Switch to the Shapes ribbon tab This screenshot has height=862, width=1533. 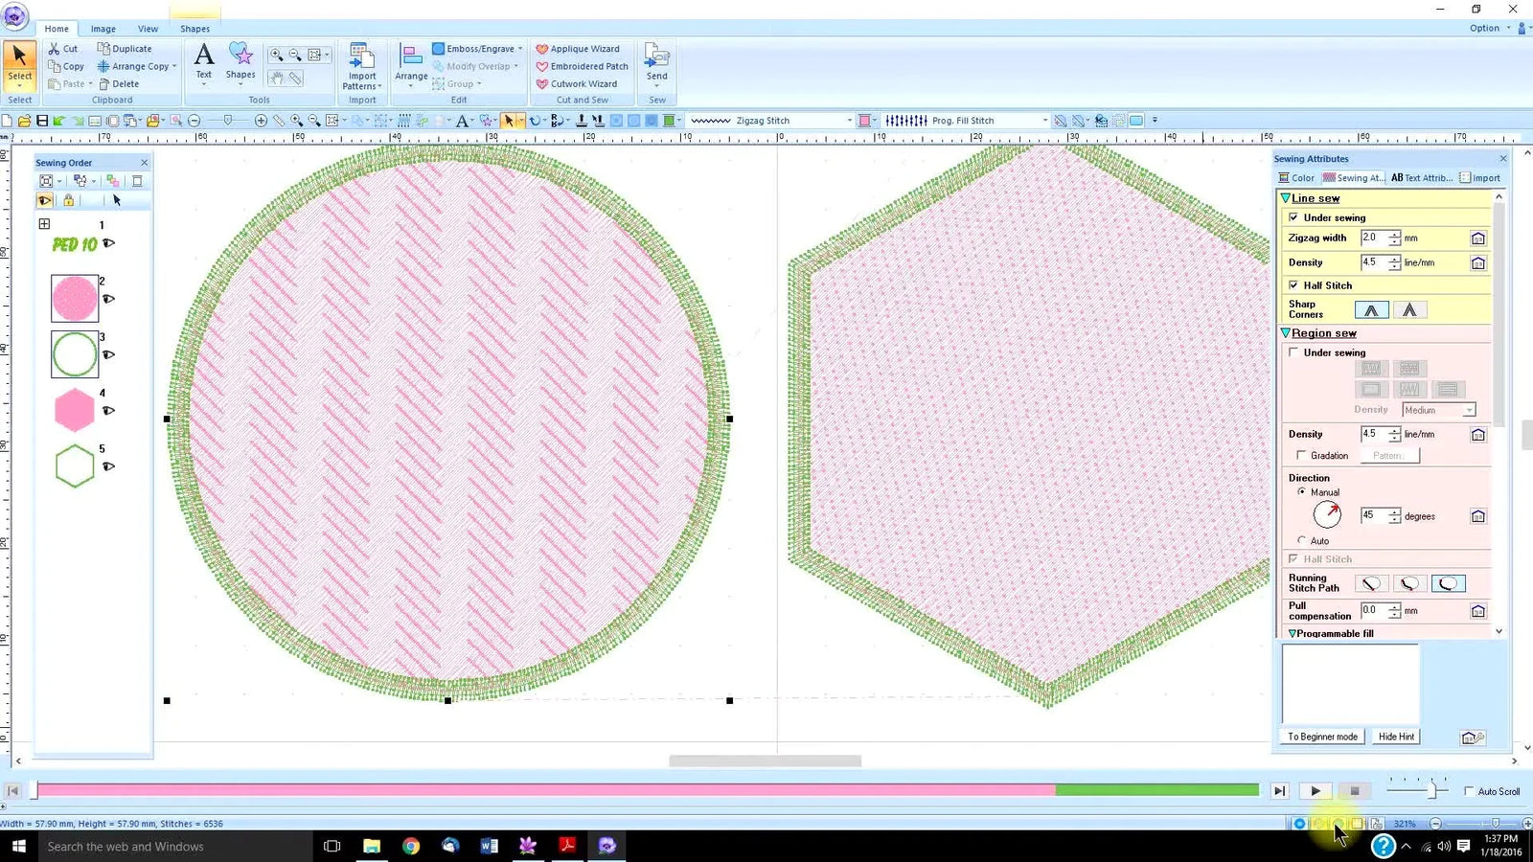click(195, 29)
